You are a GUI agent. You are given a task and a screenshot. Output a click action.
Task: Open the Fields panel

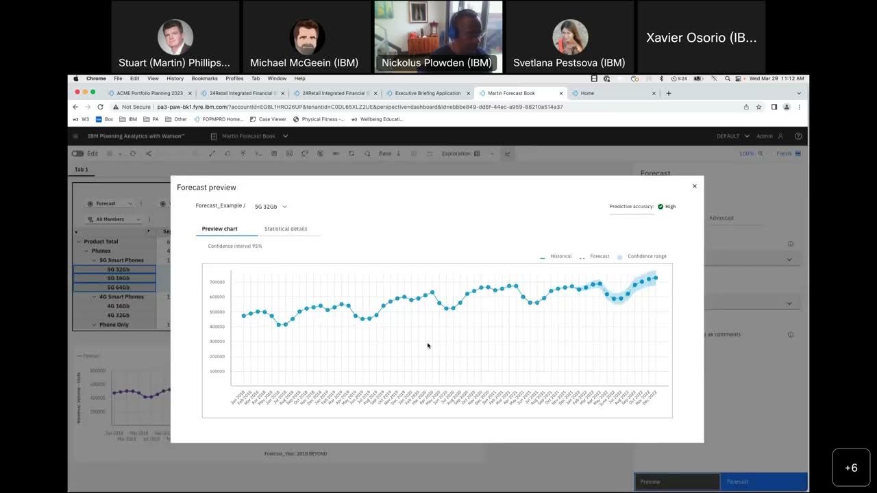[789, 153]
